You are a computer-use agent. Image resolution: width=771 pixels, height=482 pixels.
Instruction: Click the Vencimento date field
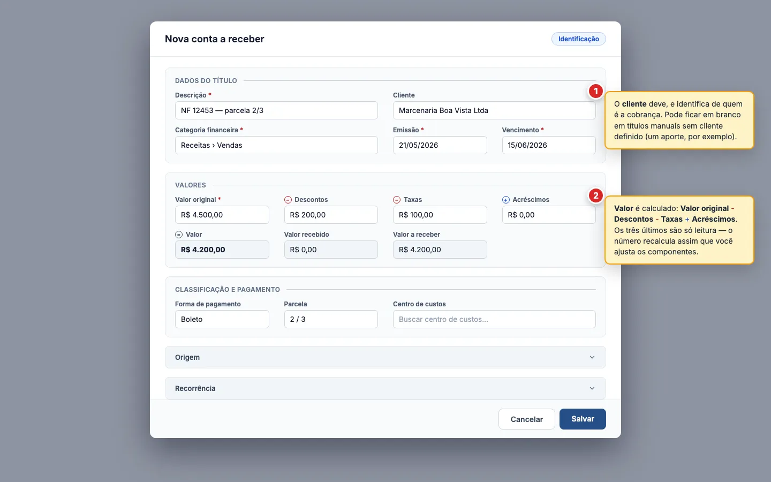(549, 145)
